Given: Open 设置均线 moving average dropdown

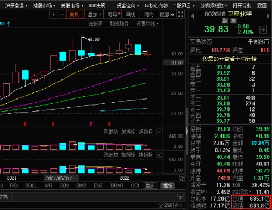Looking at the screenshot, I should (x=147, y=24).
